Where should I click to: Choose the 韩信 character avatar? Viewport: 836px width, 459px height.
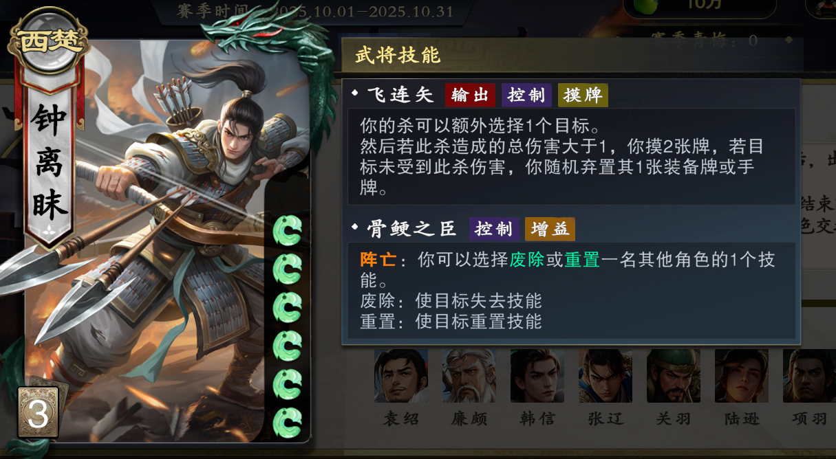point(537,376)
